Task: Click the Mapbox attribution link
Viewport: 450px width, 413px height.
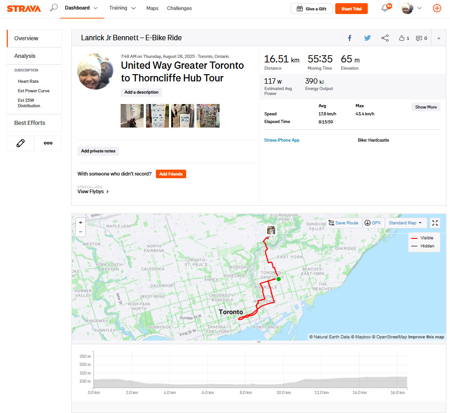Action: 361,337
